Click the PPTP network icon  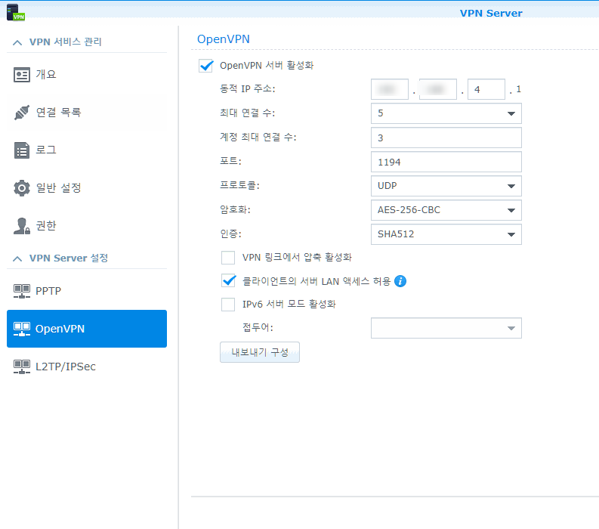[22, 291]
